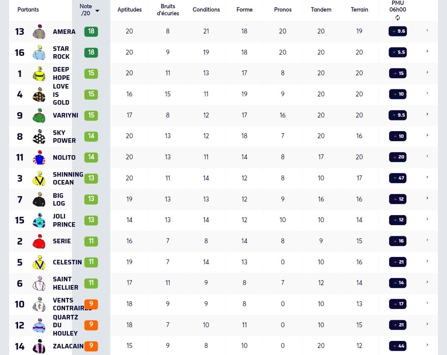This screenshot has height=355, width=447.
Task: Expand Zalacain row chevron
Action: click(x=427, y=345)
